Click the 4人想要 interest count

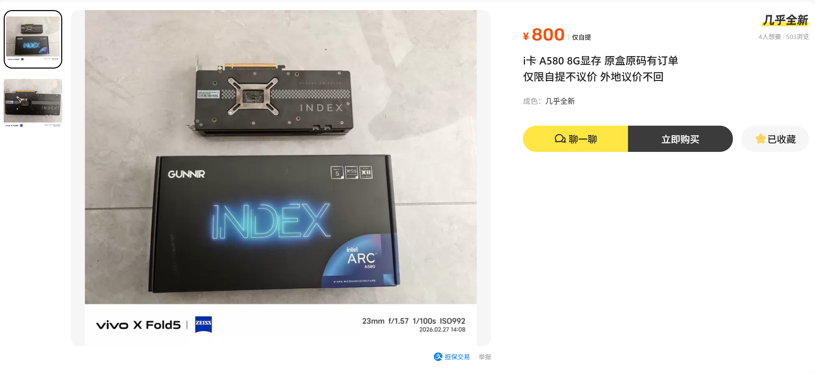click(770, 37)
